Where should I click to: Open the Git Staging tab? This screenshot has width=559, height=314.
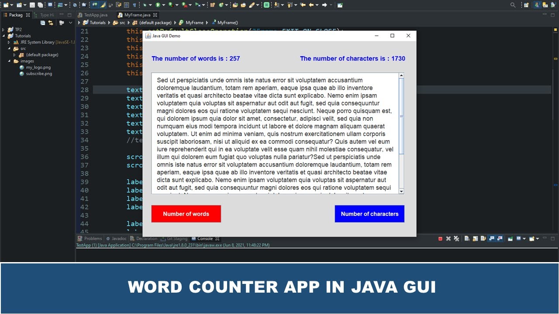[174, 239]
